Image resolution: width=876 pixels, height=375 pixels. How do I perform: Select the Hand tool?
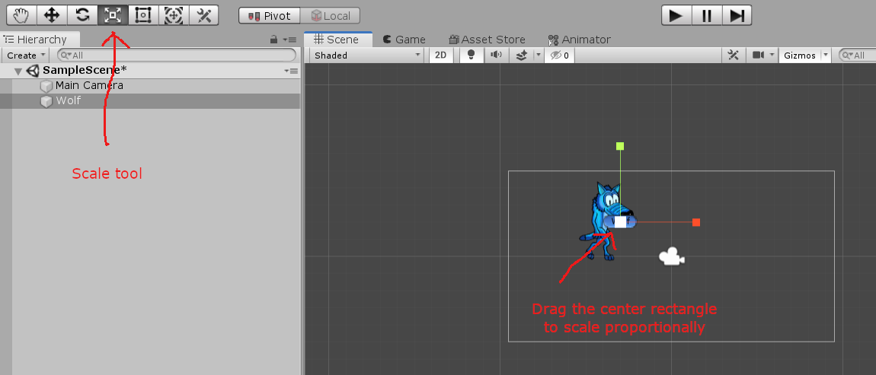[x=22, y=15]
